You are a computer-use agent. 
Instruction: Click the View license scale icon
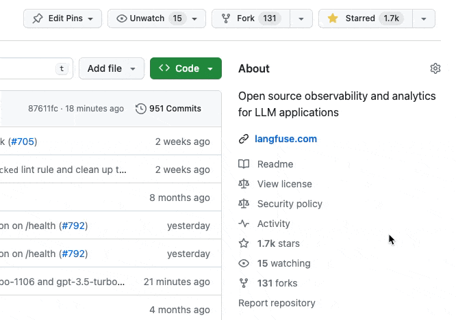(x=243, y=184)
